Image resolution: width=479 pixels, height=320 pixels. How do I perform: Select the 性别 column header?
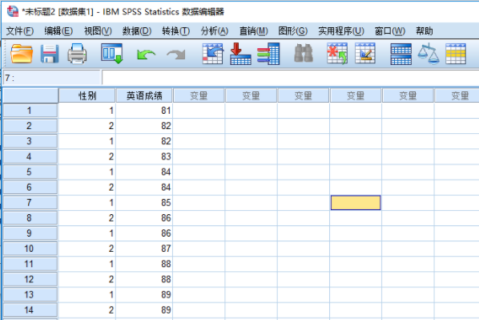tap(87, 95)
